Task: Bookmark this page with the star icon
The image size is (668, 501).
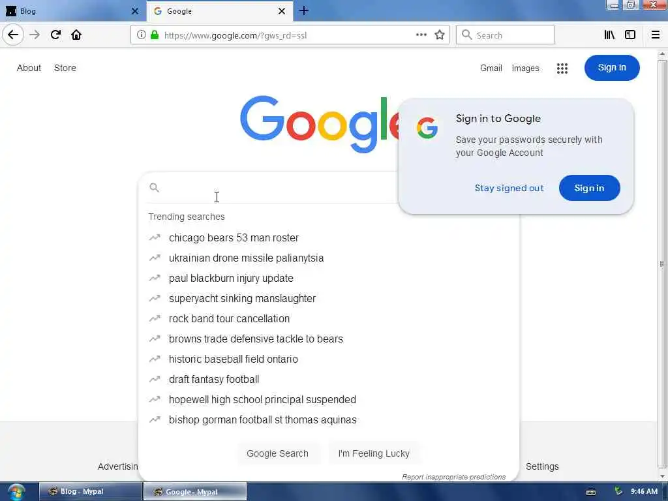Action: click(x=440, y=35)
